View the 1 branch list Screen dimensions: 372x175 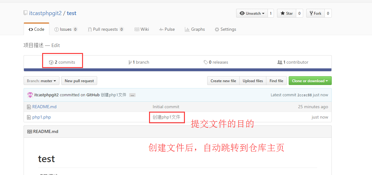pos(139,62)
